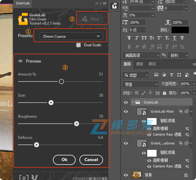Filter layers by smart object icon
This screenshot has width=196, height=180.
tap(187, 75)
